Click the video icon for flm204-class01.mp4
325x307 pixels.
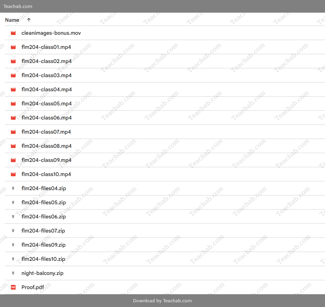click(x=13, y=47)
